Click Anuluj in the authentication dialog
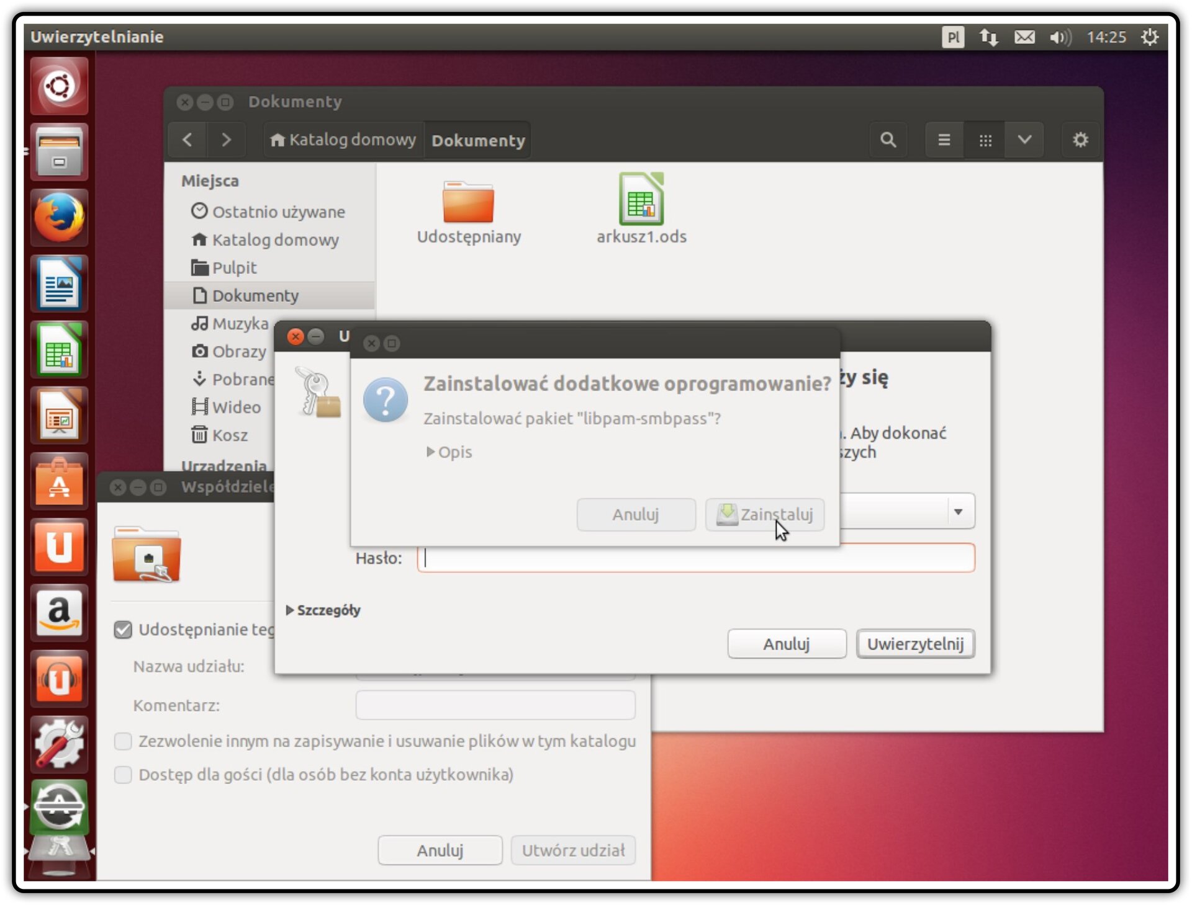The image size is (1192, 905). point(787,644)
